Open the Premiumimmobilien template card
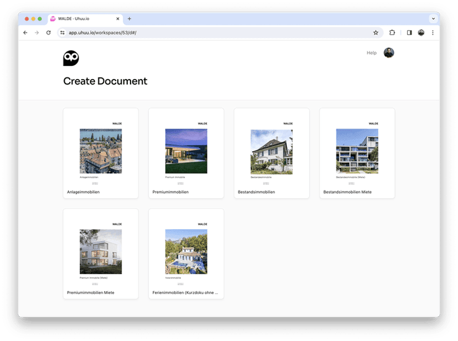The width and height of the screenshot is (458, 341). 186,153
